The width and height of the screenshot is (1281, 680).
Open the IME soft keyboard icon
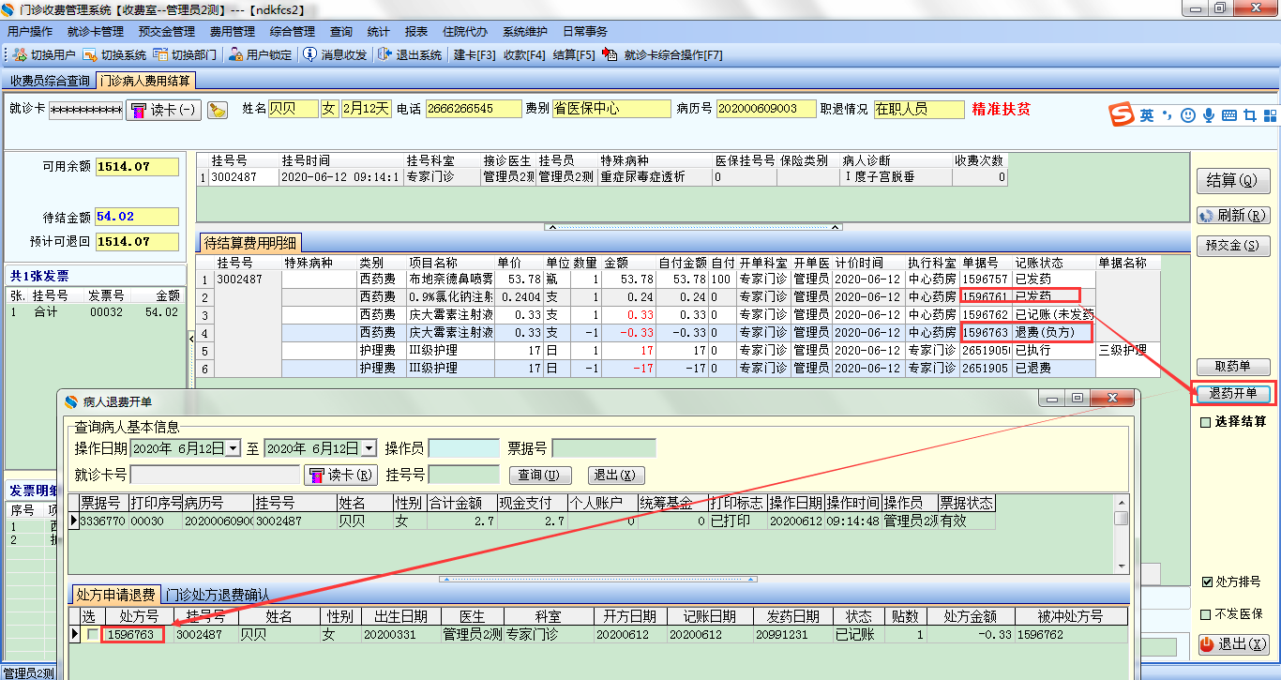(1228, 115)
